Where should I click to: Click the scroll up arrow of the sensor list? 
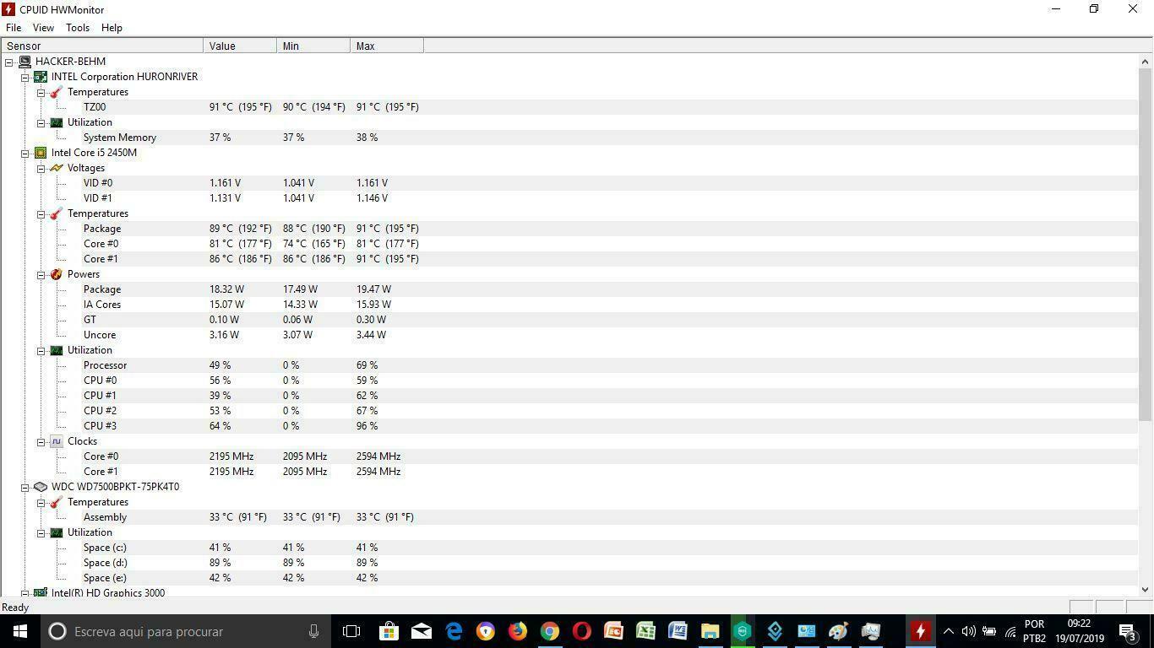coord(1146,62)
